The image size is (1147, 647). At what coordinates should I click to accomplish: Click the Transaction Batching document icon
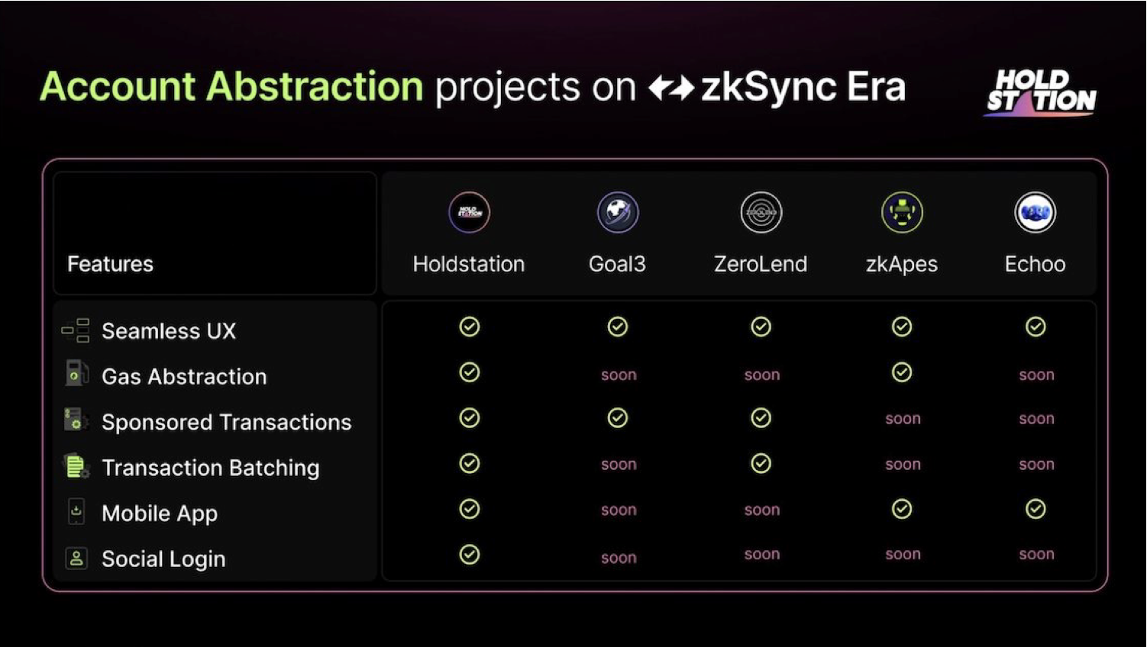click(x=76, y=465)
